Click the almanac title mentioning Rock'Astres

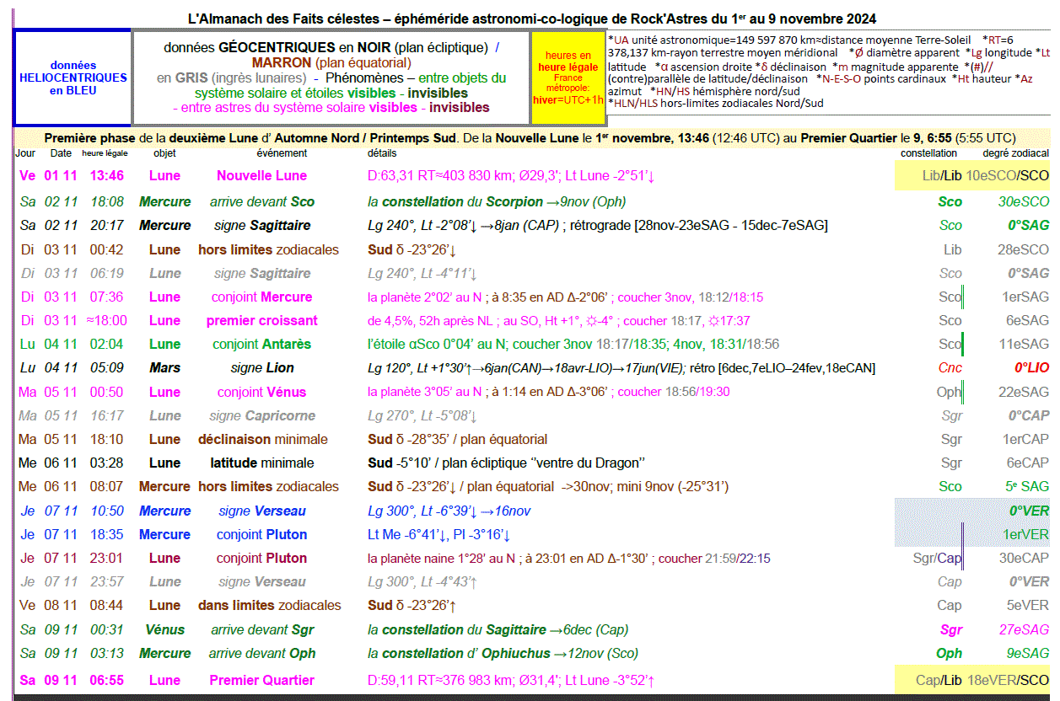(531, 19)
